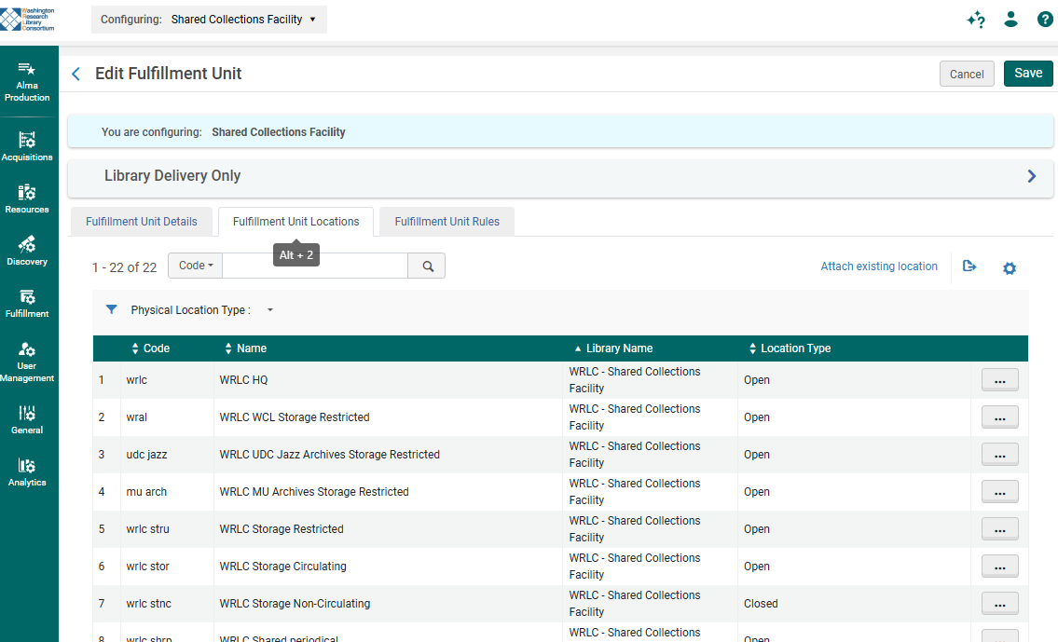Open the Fulfillment sidebar menu

pyautogui.click(x=28, y=303)
